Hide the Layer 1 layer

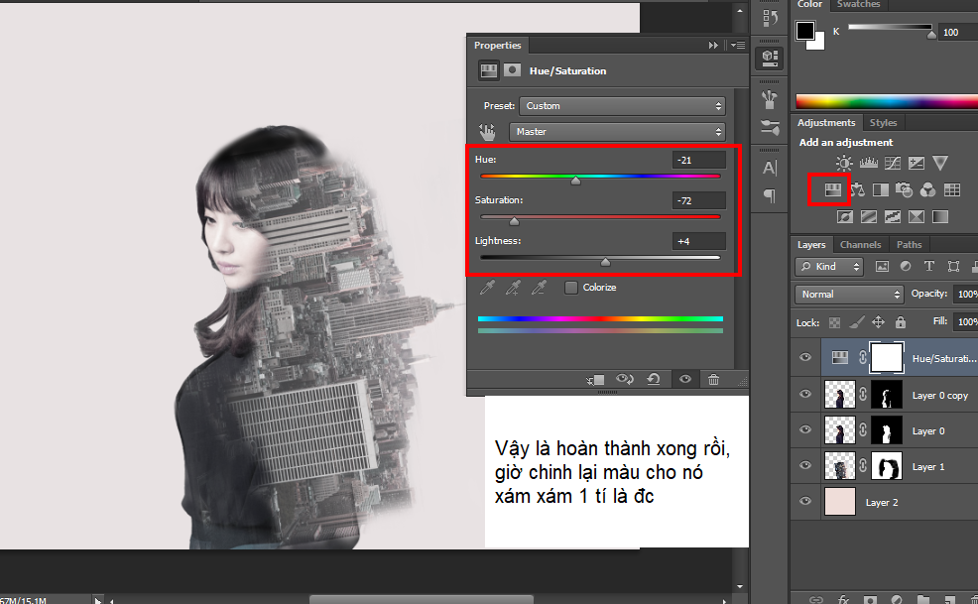point(805,466)
